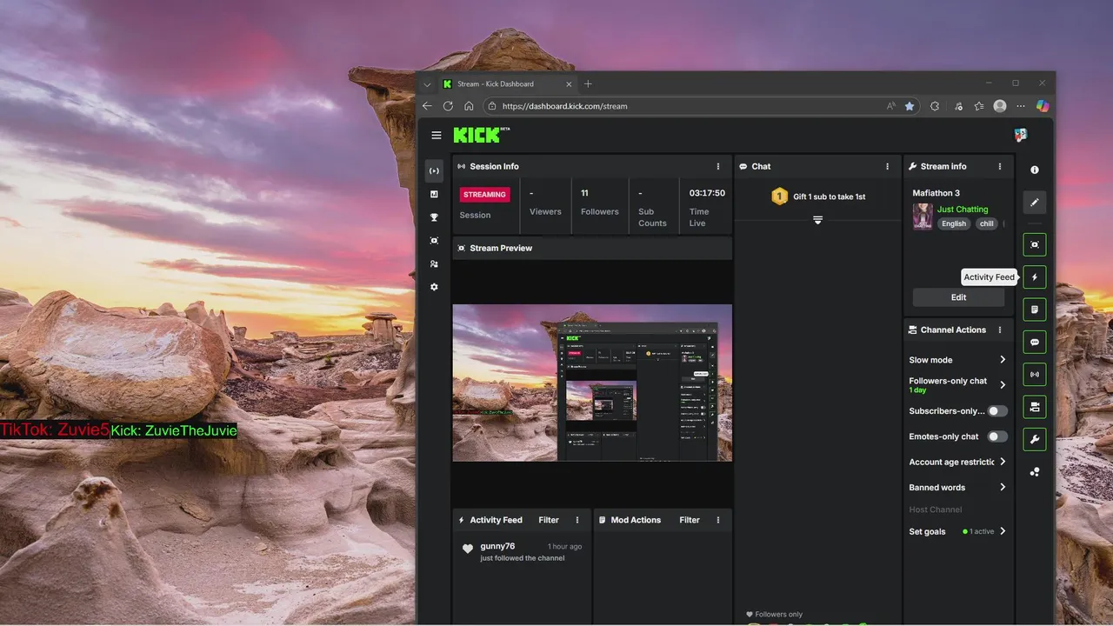
Task: Click the read aloud icon in address bar
Action: pos(891,106)
